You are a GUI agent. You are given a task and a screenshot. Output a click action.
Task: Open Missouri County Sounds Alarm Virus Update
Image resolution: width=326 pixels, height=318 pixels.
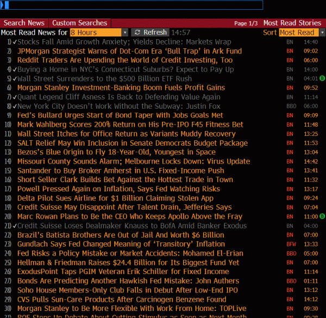point(134,161)
